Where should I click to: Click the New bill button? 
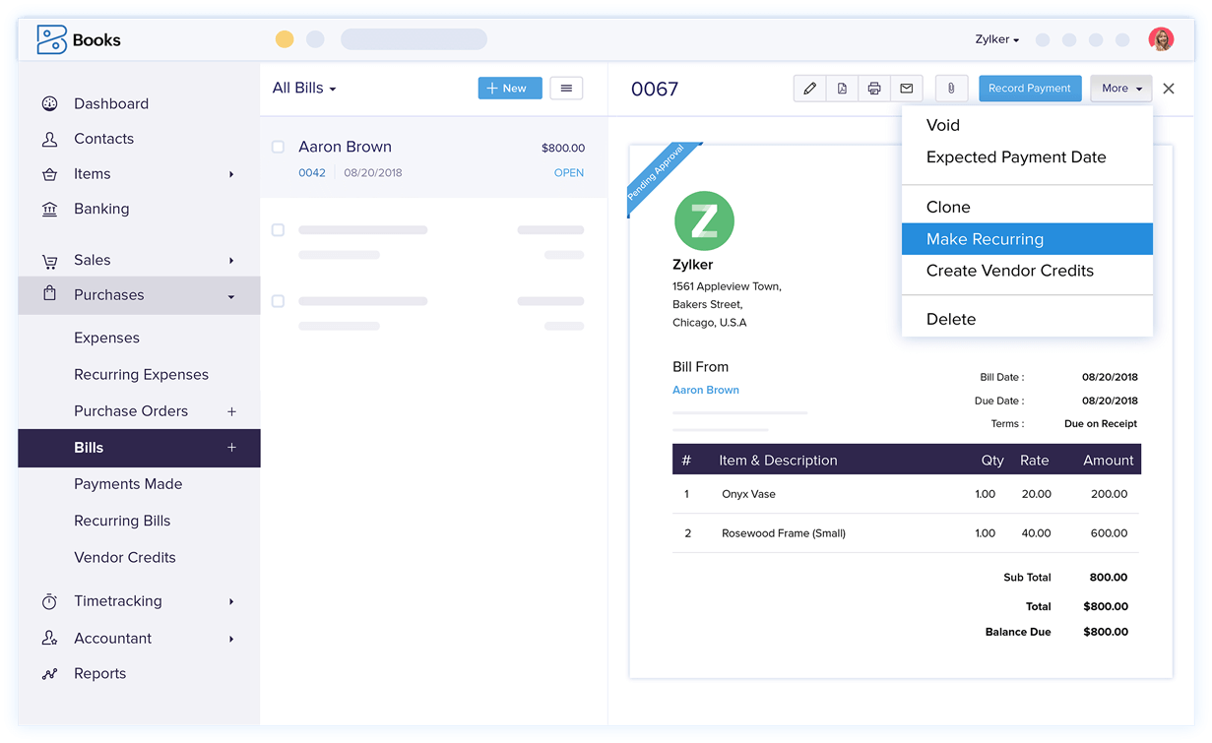point(510,89)
